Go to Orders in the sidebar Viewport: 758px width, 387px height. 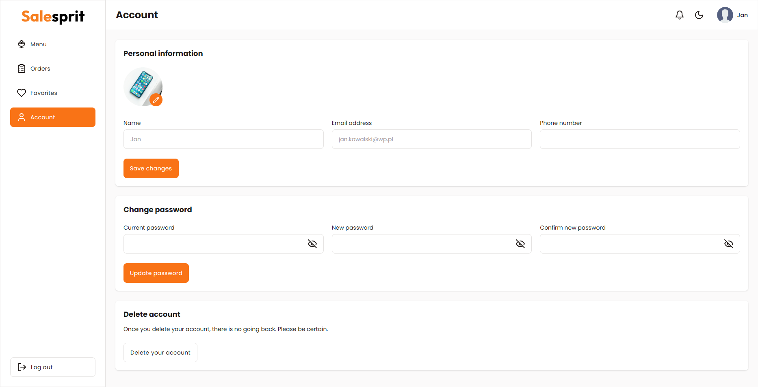pyautogui.click(x=53, y=69)
